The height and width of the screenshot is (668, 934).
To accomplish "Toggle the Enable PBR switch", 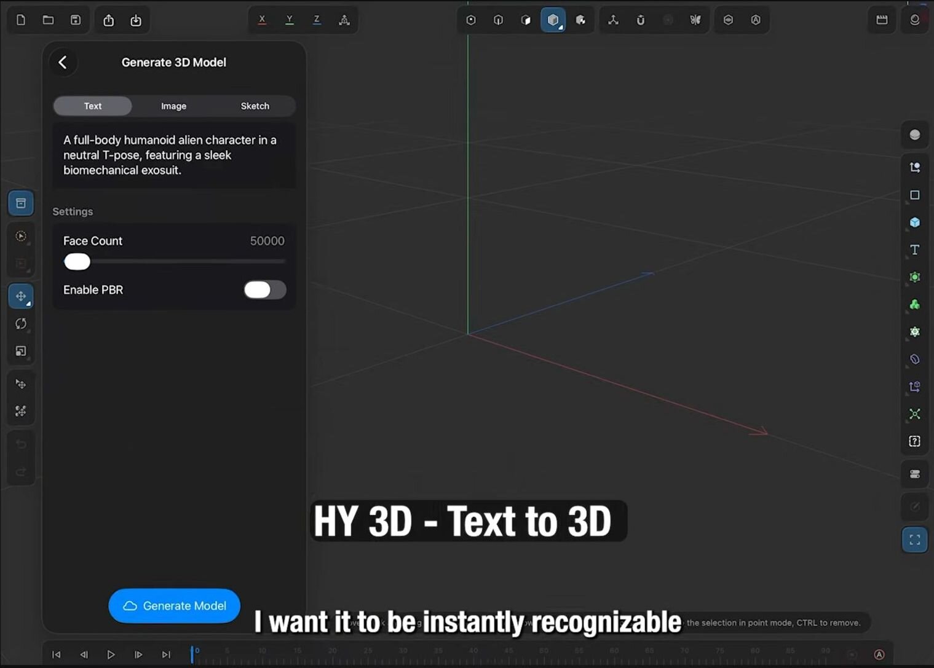I will [264, 290].
